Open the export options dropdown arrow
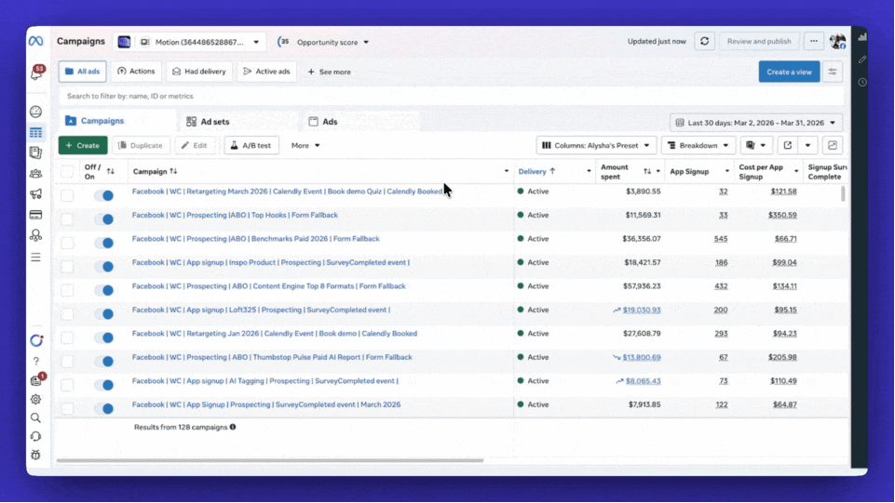Viewport: 895px width, 503px height. (807, 145)
